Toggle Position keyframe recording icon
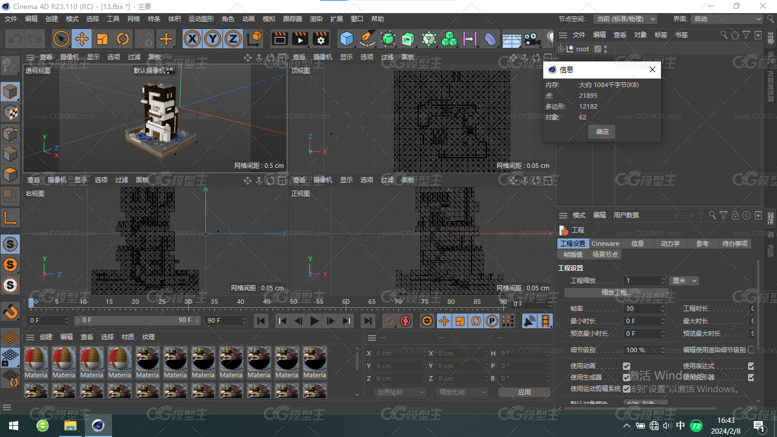The width and height of the screenshot is (777, 437). (x=444, y=321)
